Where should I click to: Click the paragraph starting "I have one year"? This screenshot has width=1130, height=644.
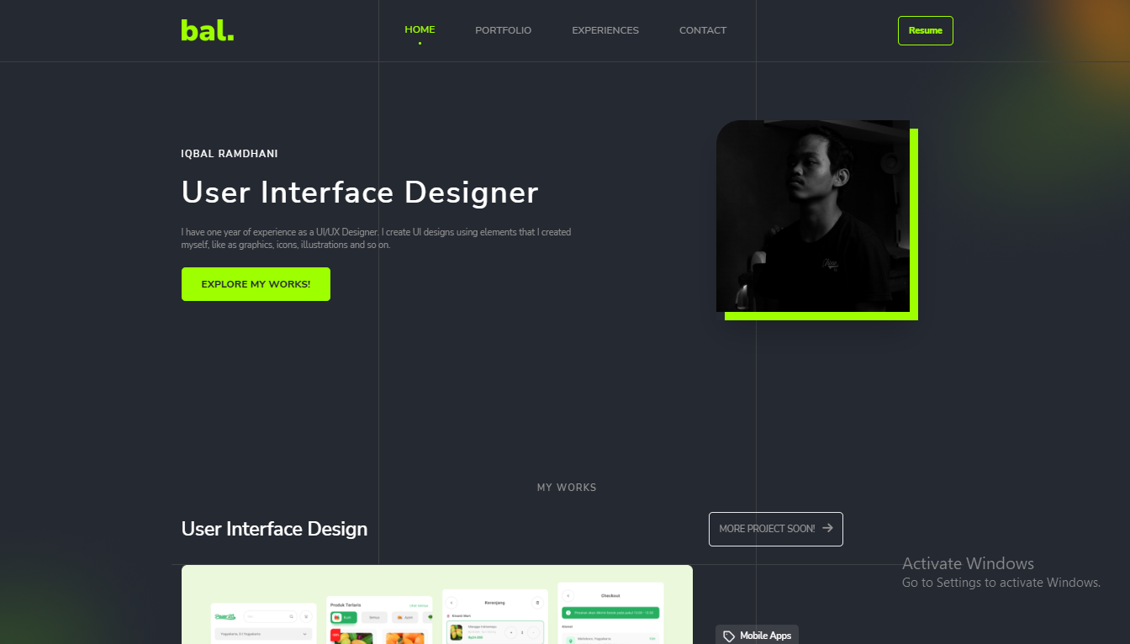[376, 239]
